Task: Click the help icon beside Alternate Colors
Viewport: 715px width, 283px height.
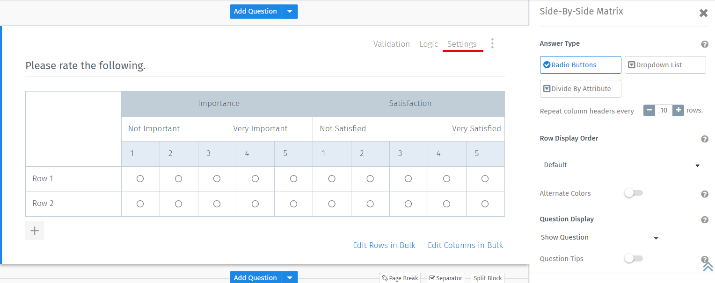Action: tap(705, 193)
